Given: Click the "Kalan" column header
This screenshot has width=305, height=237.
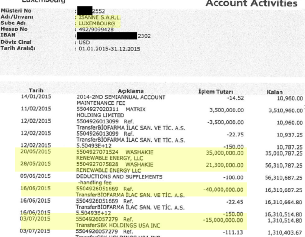Looking at the screenshot, I should [x=274, y=92].
